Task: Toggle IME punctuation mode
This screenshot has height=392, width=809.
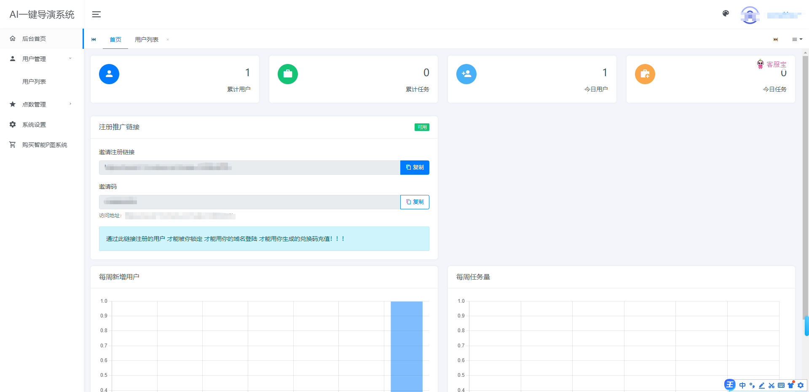Action: pyautogui.click(x=752, y=385)
